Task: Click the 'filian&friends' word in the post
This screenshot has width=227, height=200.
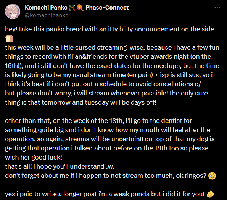Action: click(87, 56)
